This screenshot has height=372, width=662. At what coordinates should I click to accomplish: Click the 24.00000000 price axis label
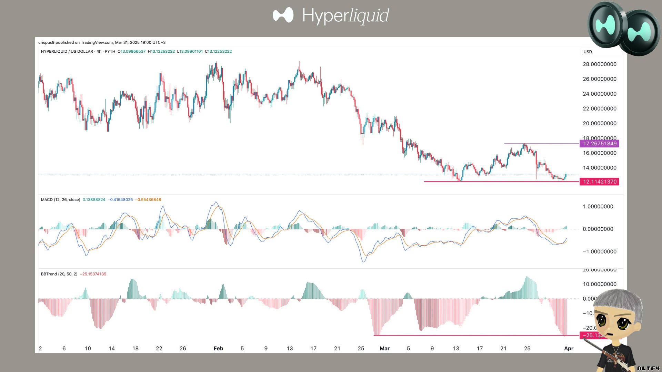pos(600,94)
